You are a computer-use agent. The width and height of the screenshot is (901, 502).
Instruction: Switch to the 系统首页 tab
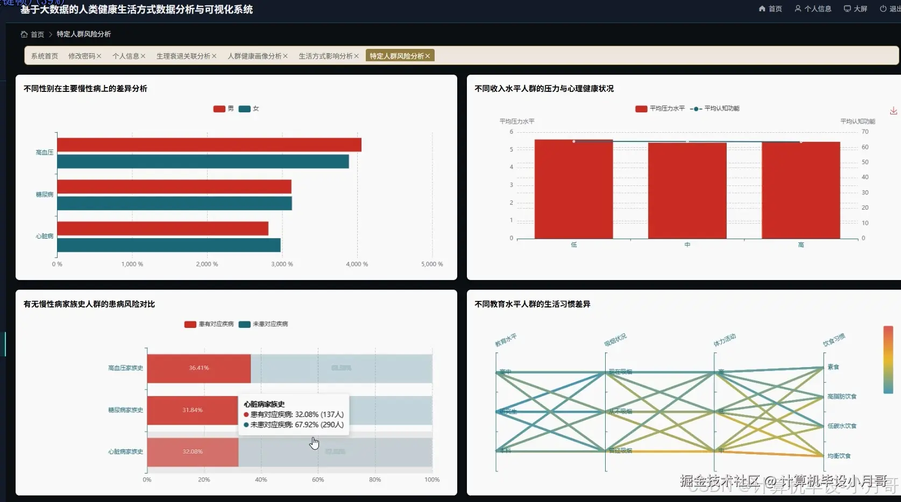[x=44, y=56]
